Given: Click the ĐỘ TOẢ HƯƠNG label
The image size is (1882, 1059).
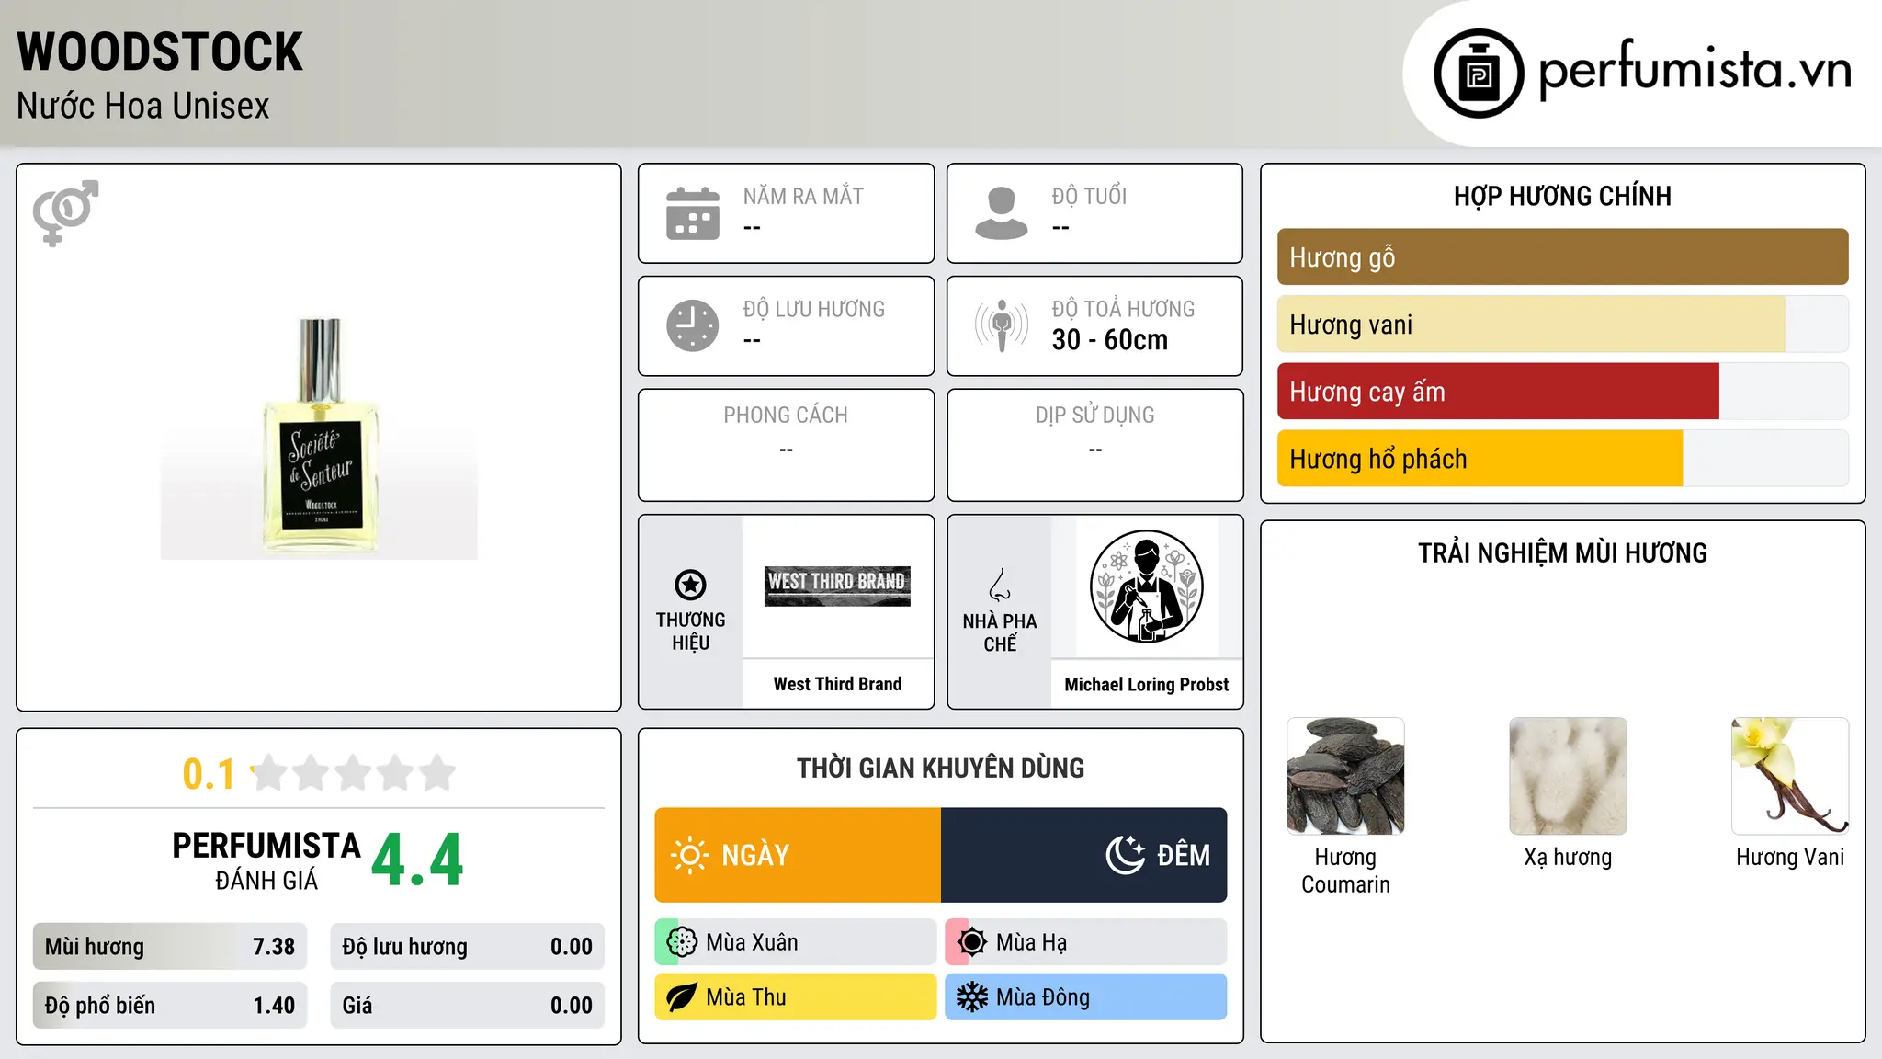Looking at the screenshot, I should [1123, 309].
